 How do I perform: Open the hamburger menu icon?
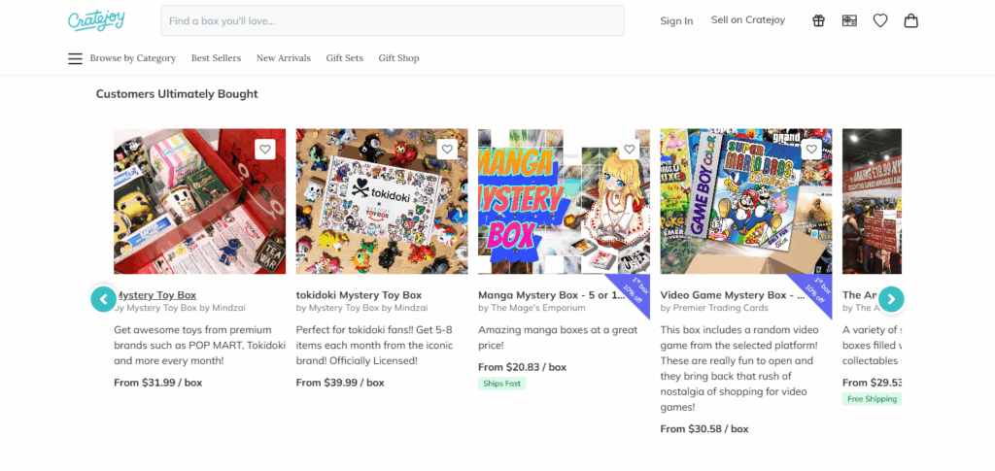(75, 58)
